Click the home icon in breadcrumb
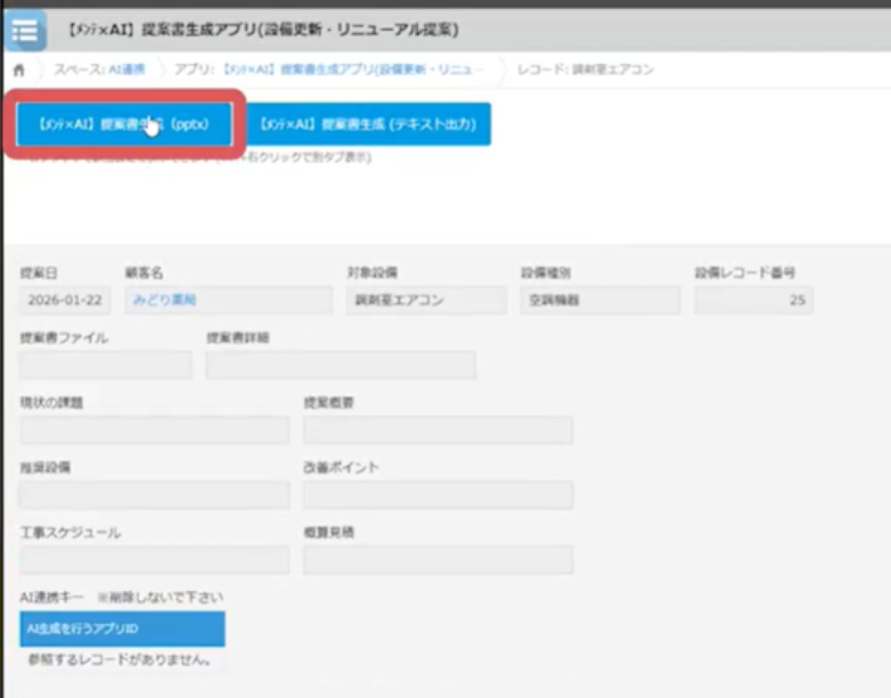Viewport: 891px width, 698px height. (x=19, y=70)
